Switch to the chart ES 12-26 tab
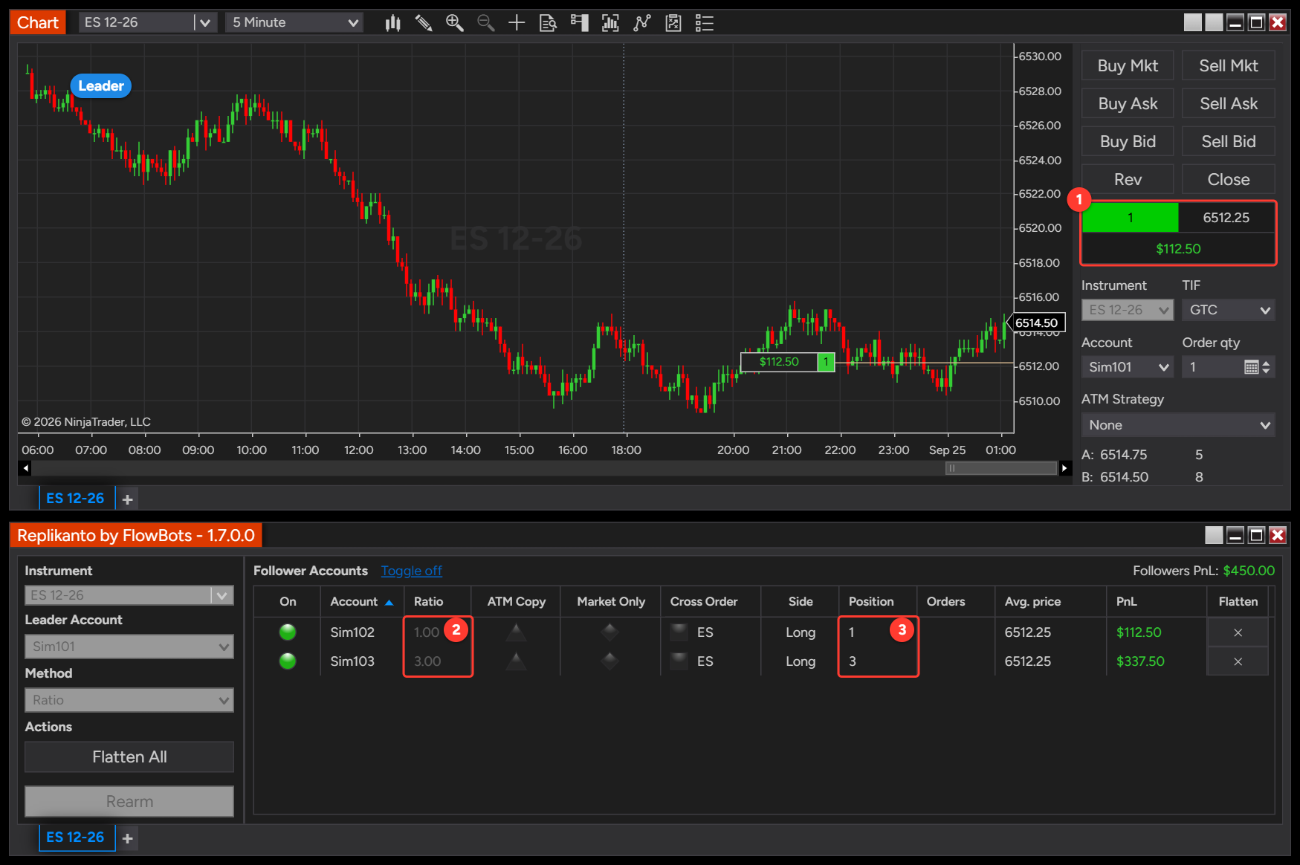Viewport: 1300px width, 865px height. click(76, 499)
